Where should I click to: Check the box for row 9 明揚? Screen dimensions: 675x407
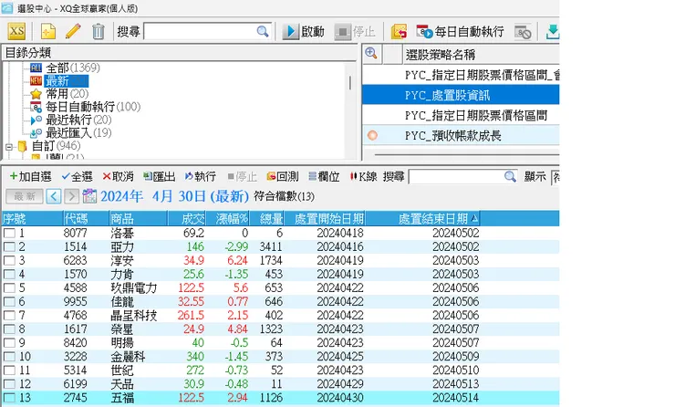pos(9,343)
